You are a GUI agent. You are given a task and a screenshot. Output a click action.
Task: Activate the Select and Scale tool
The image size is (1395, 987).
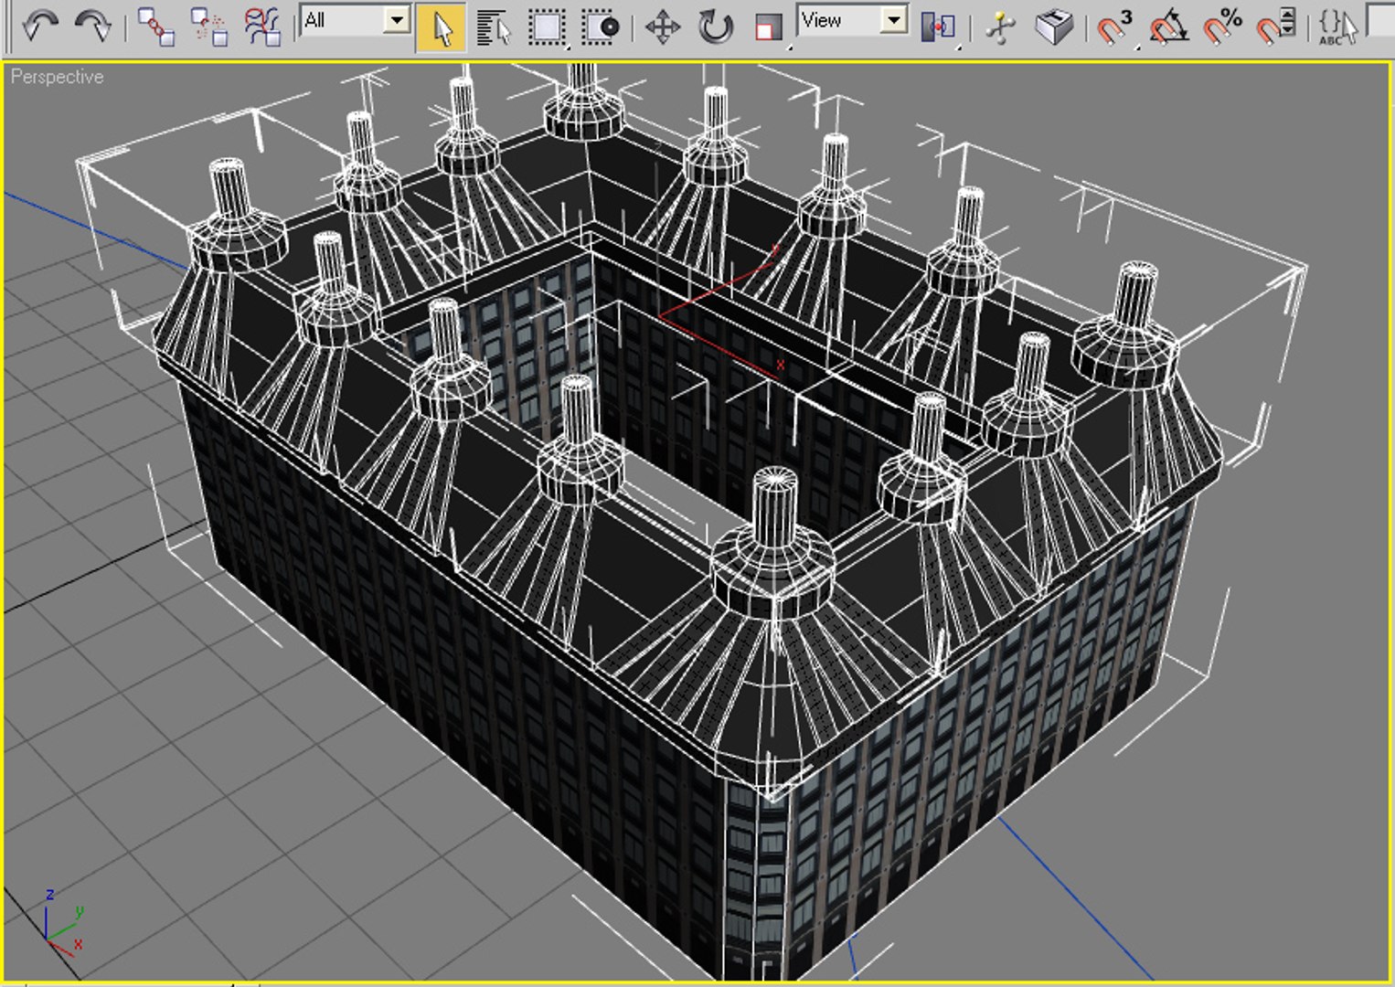tap(769, 27)
